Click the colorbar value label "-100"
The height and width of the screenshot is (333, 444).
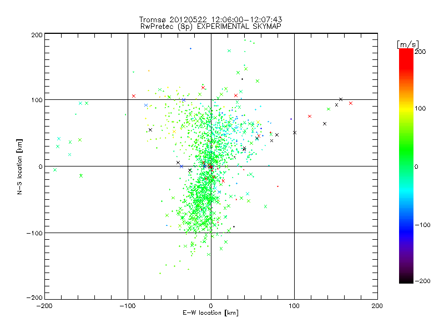422,225
